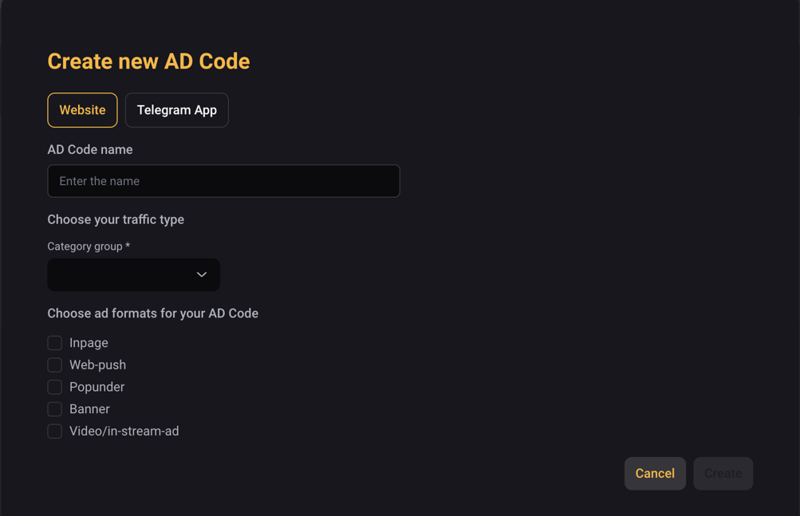Viewport: 800px width, 516px height.
Task: Select the Video/in-stream-ad format
Action: pyautogui.click(x=54, y=431)
